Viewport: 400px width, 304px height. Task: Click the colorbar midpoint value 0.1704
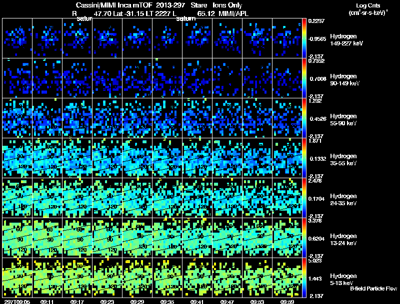click(x=318, y=199)
